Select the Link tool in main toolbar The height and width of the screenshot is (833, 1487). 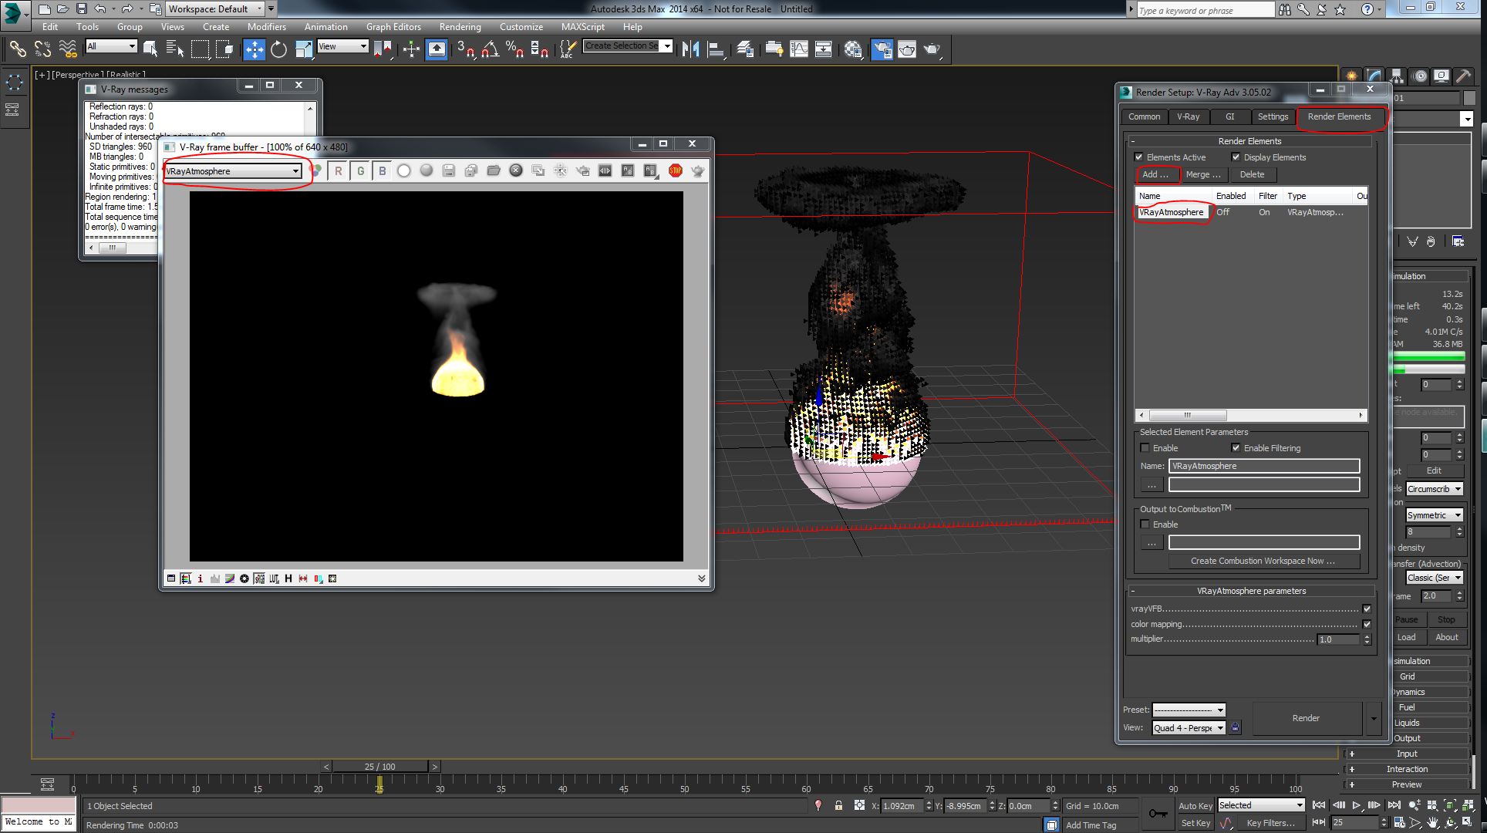pos(17,49)
